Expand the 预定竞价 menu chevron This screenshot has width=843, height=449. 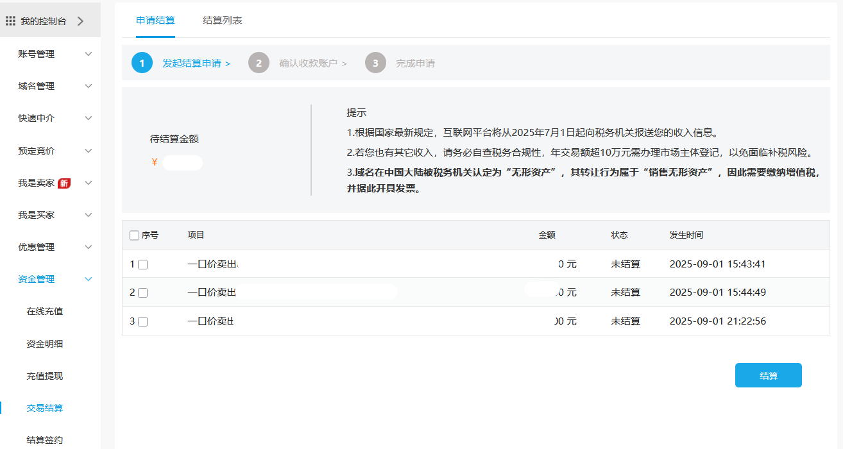(x=89, y=151)
